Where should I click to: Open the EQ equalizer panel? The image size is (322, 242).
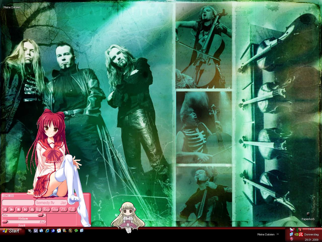[39, 209]
